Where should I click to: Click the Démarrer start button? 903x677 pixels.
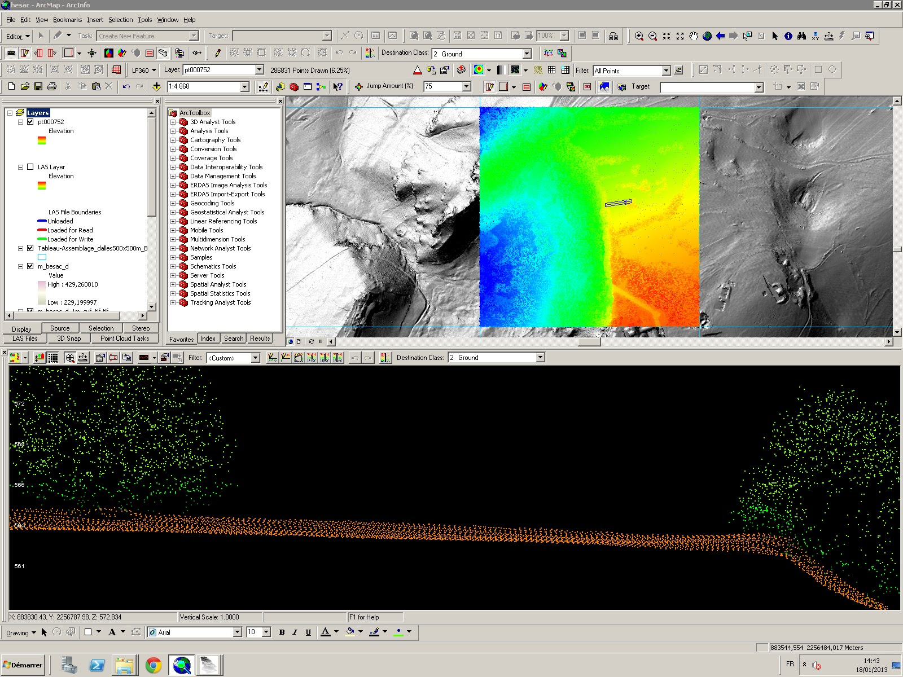23,665
